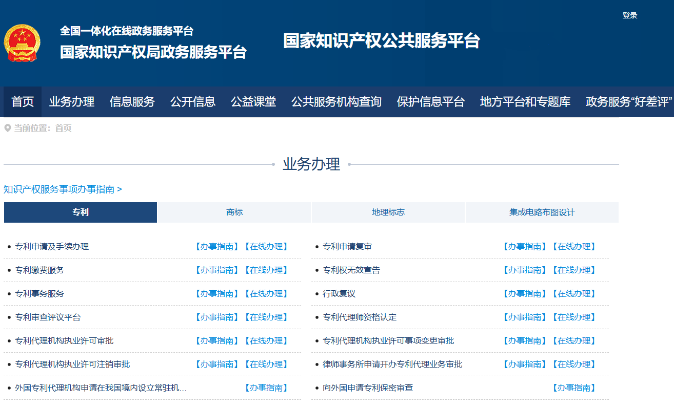Open 办事指南 for 专利代理机构执业许可审批
The height and width of the screenshot is (409, 674).
click(x=216, y=341)
